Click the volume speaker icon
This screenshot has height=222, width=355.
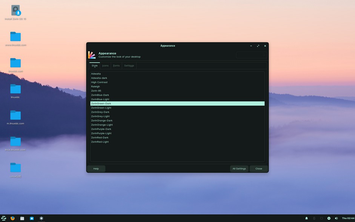336,218
